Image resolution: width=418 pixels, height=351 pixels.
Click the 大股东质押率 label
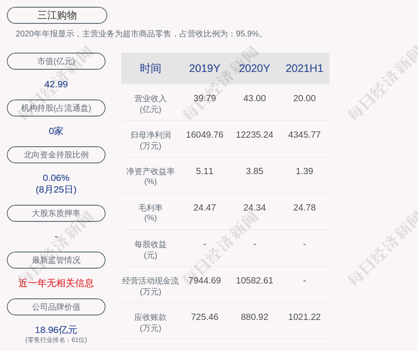(56, 213)
